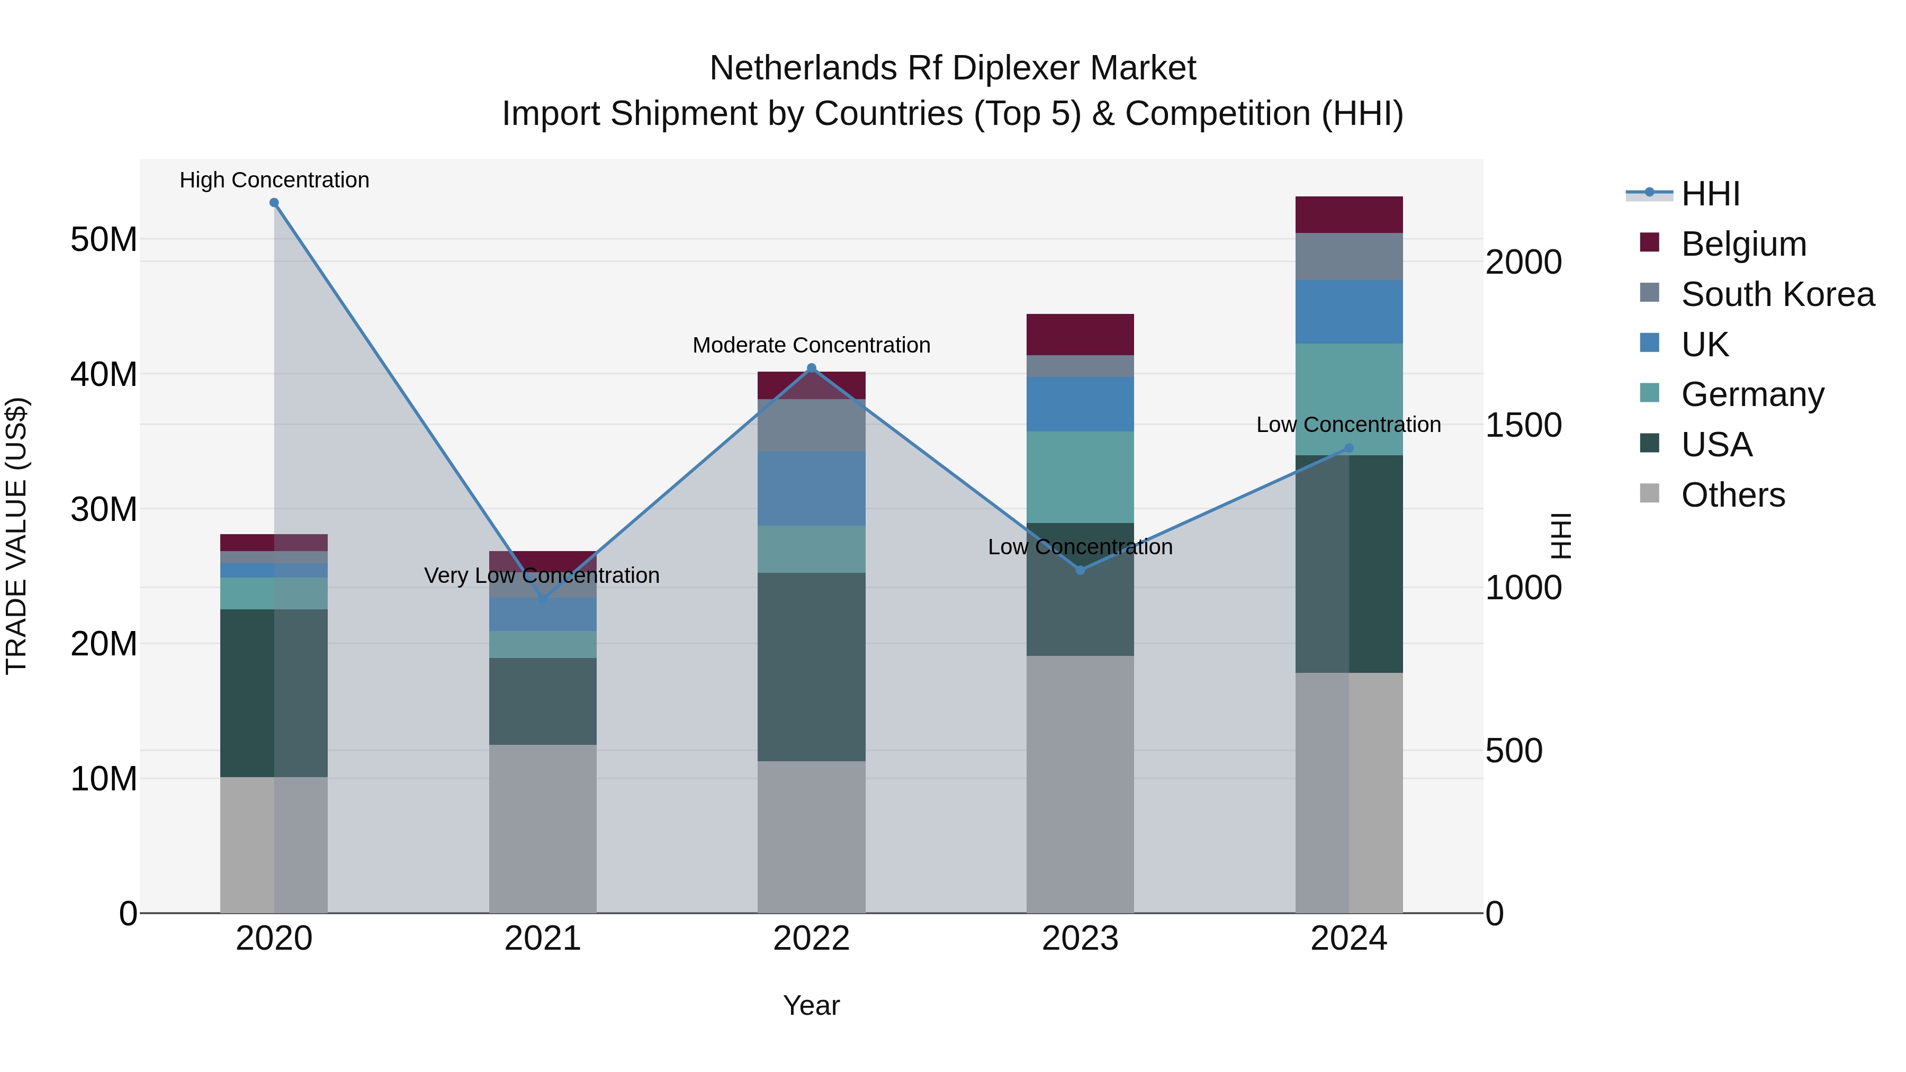Click the 2024 Germany bar segment

coord(1349,400)
